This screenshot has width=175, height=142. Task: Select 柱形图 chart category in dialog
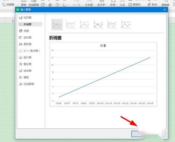25,18
